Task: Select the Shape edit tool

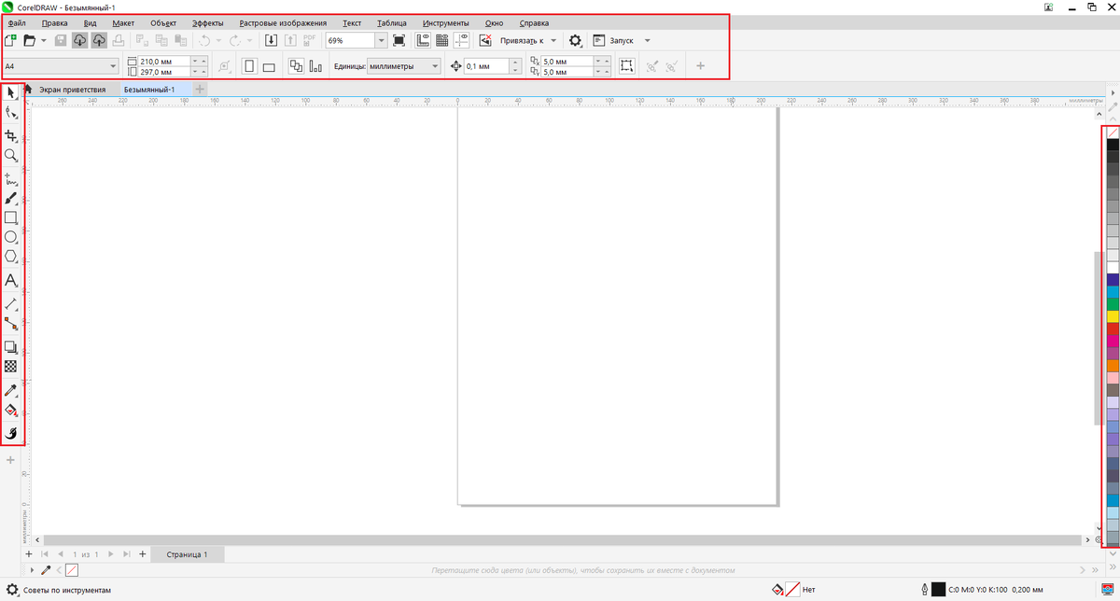Action: [x=11, y=113]
